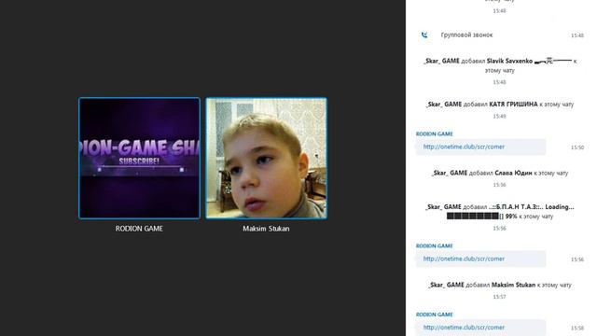The width and height of the screenshot is (597, 336).
Task: Click the 15:57 timestamp in chat
Action: pyautogui.click(x=499, y=297)
